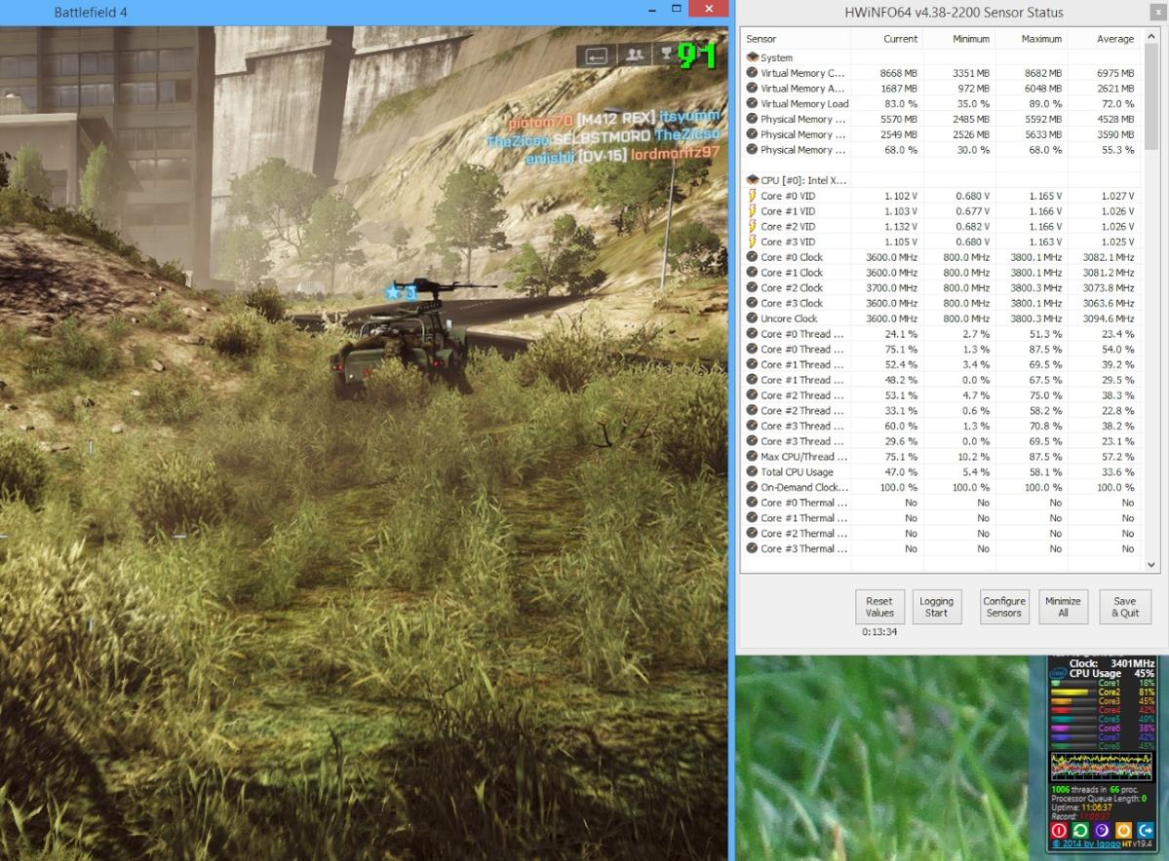Click the Intel logo in the CPU gadget
Viewport: 1169px width, 861px height.
[1058, 673]
